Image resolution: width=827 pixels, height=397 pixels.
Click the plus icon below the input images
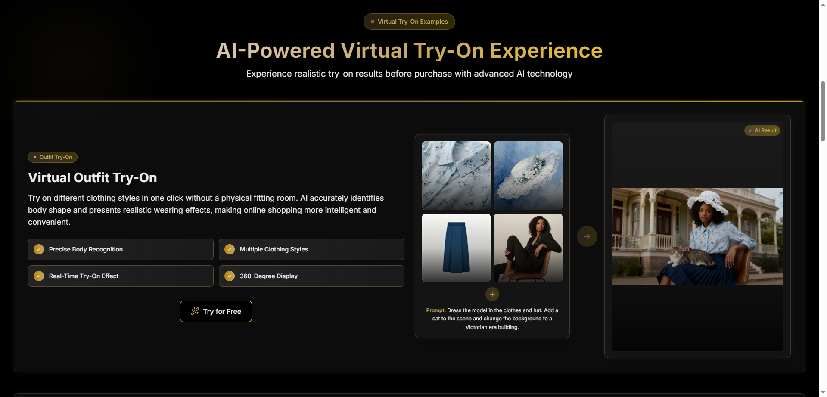[492, 294]
